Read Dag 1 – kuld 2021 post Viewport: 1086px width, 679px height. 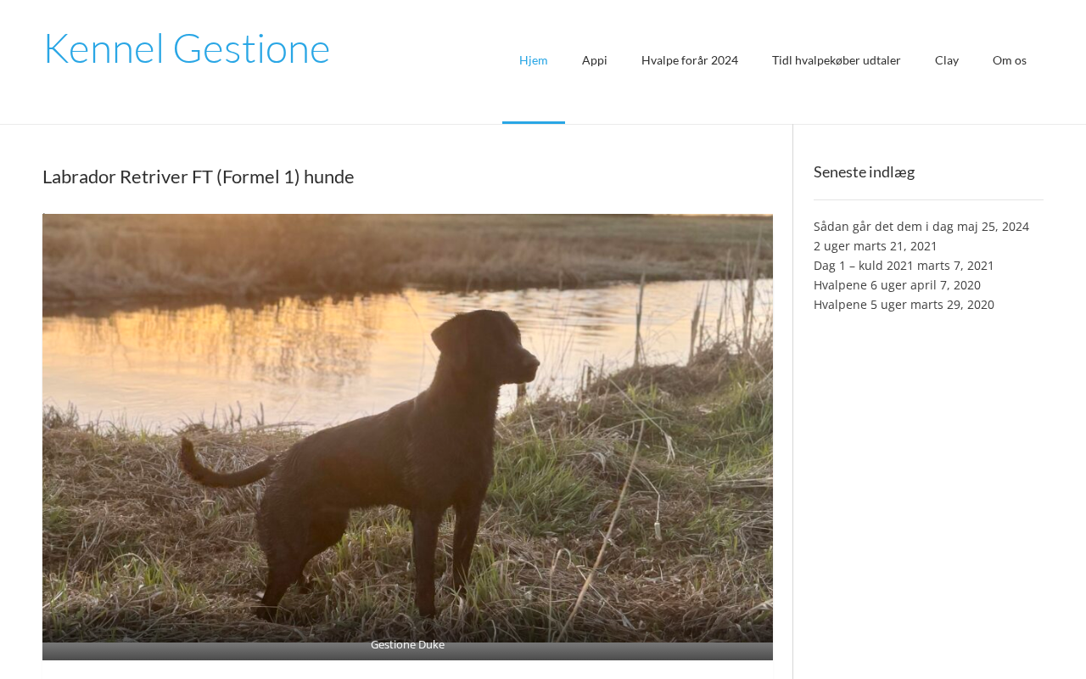(864, 266)
